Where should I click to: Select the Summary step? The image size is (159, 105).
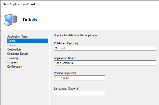pos(13,58)
